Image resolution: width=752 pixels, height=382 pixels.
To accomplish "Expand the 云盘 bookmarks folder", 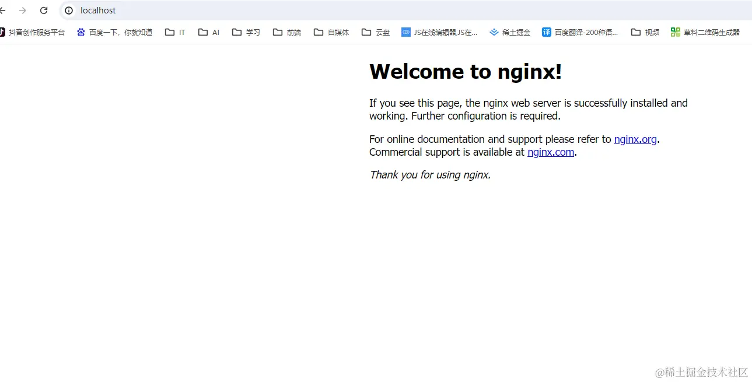I will [x=376, y=32].
